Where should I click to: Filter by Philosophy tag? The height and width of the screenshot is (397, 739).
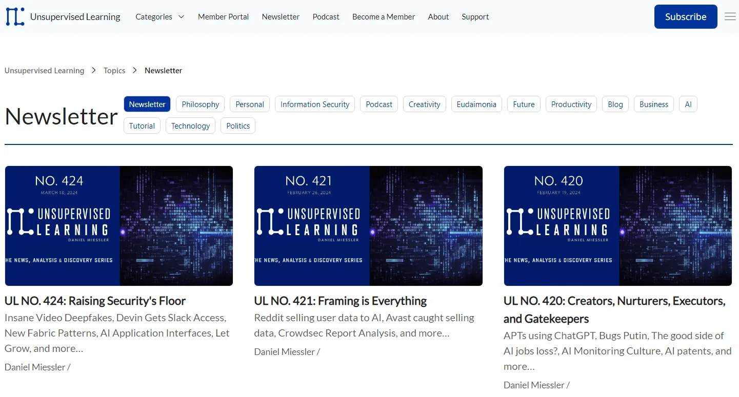click(201, 104)
